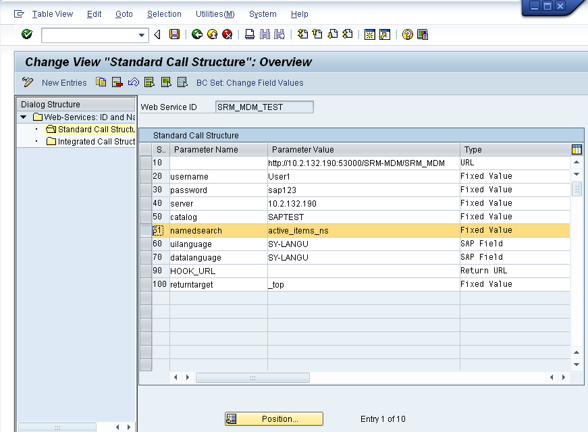Select Standard Call Structure tree item
588x432 pixels.
pos(90,130)
